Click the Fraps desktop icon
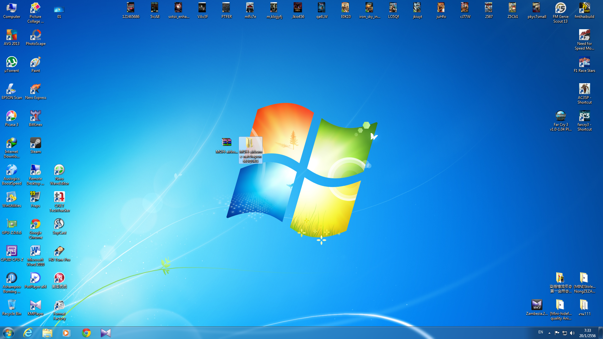 point(35,198)
